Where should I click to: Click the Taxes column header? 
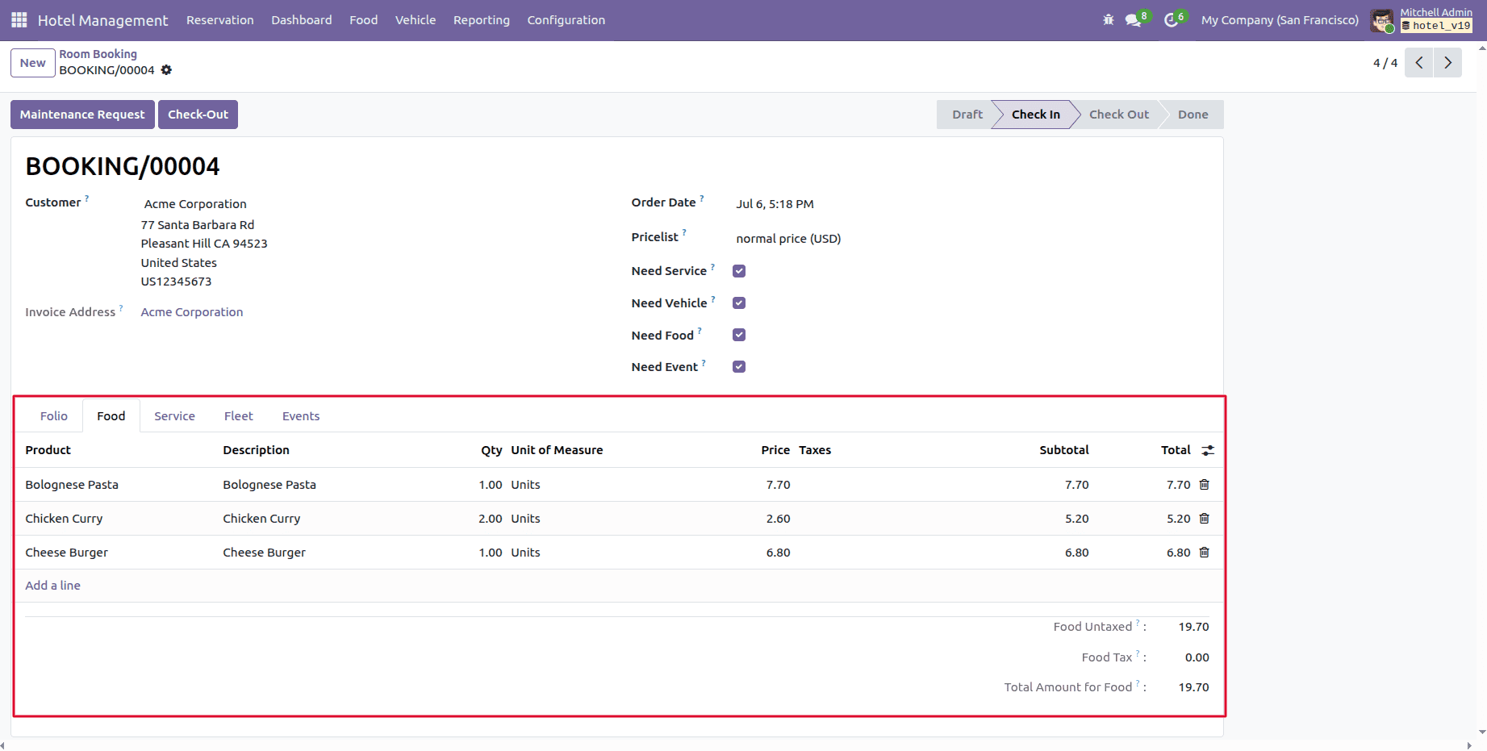[815, 450]
